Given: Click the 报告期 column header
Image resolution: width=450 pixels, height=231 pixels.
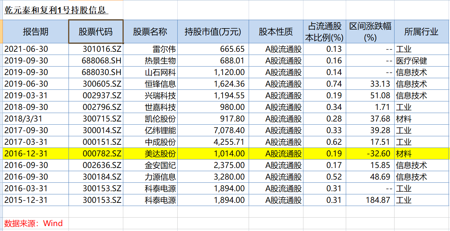Looking at the screenshot, I should click(36, 32).
